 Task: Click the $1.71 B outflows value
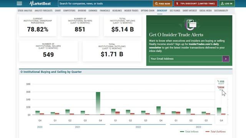click(x=112, y=54)
